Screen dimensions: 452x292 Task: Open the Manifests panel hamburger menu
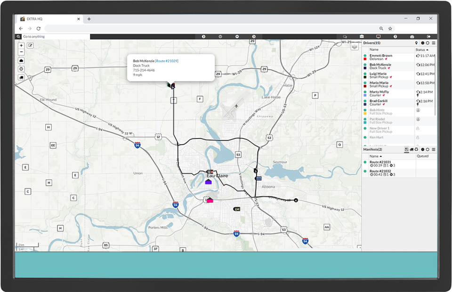coord(434,150)
